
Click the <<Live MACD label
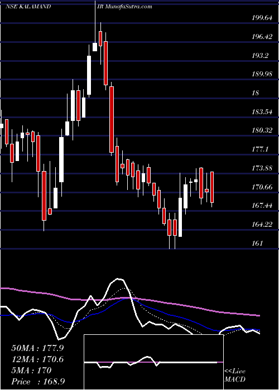point(235,376)
